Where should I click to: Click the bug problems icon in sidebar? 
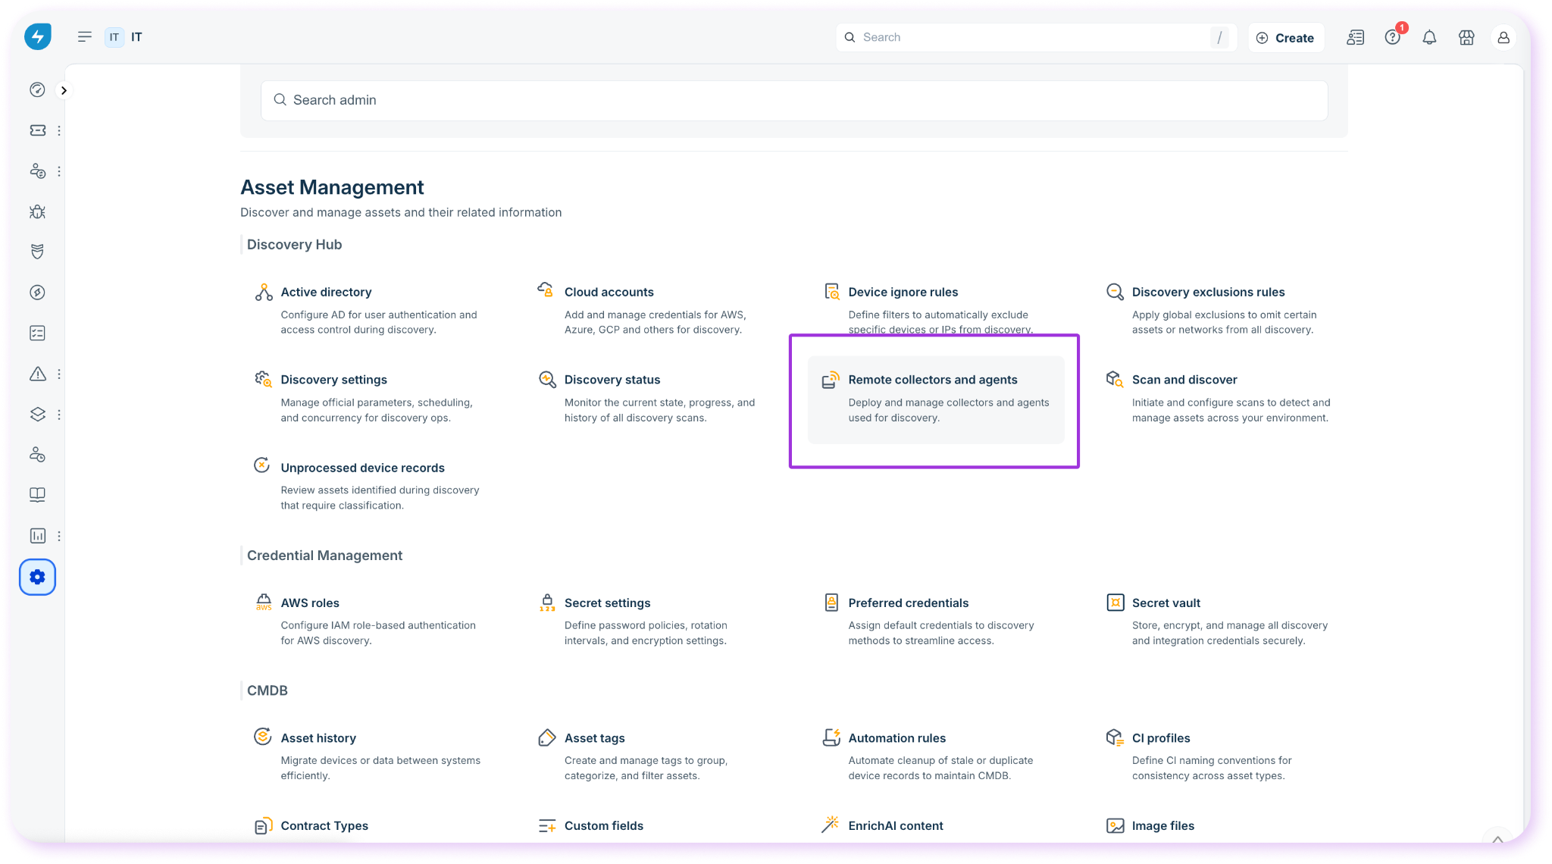coord(37,211)
